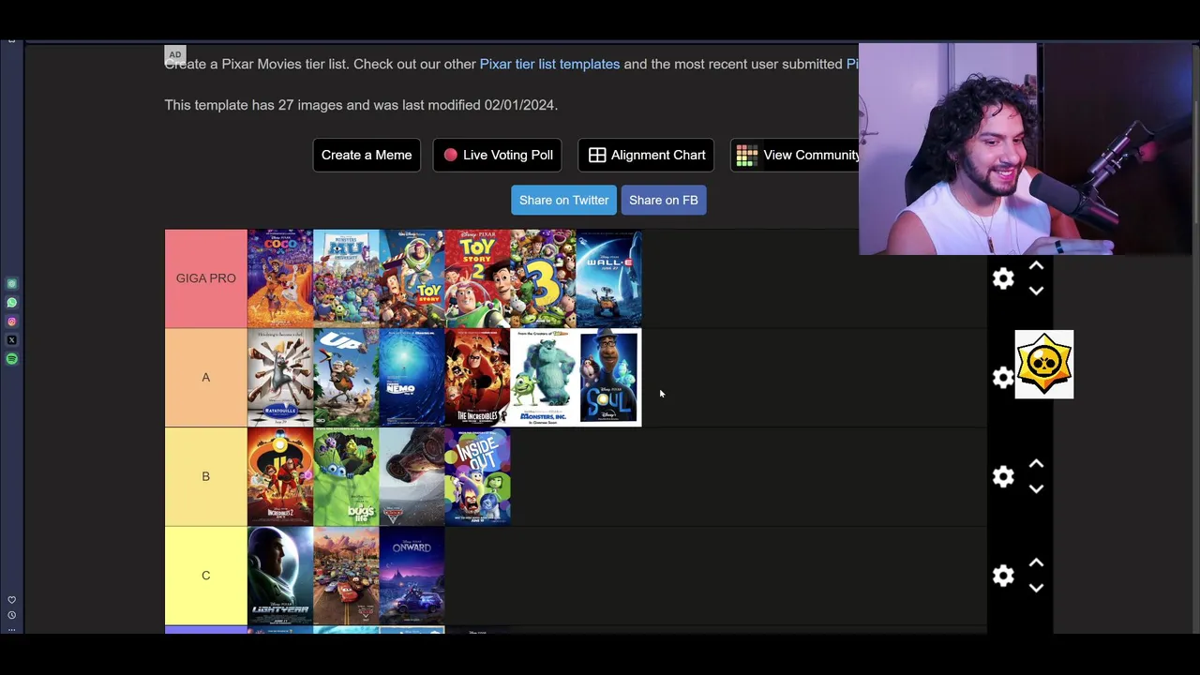Move the GIGA PRO row up

click(x=1036, y=267)
